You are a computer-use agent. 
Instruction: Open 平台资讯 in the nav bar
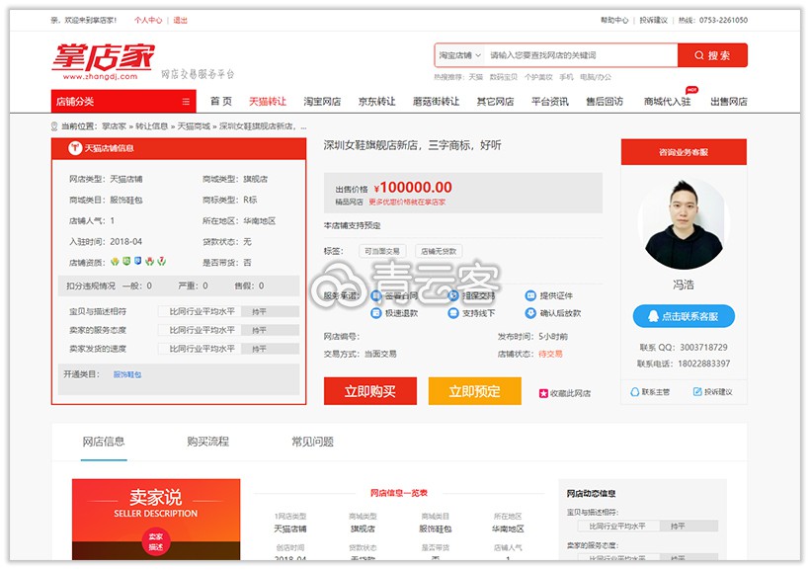click(550, 102)
